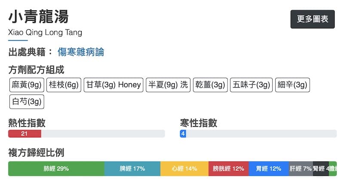344x182 pixels.
Task: Click the gray 肝經 7% segment
Action: 301,169
